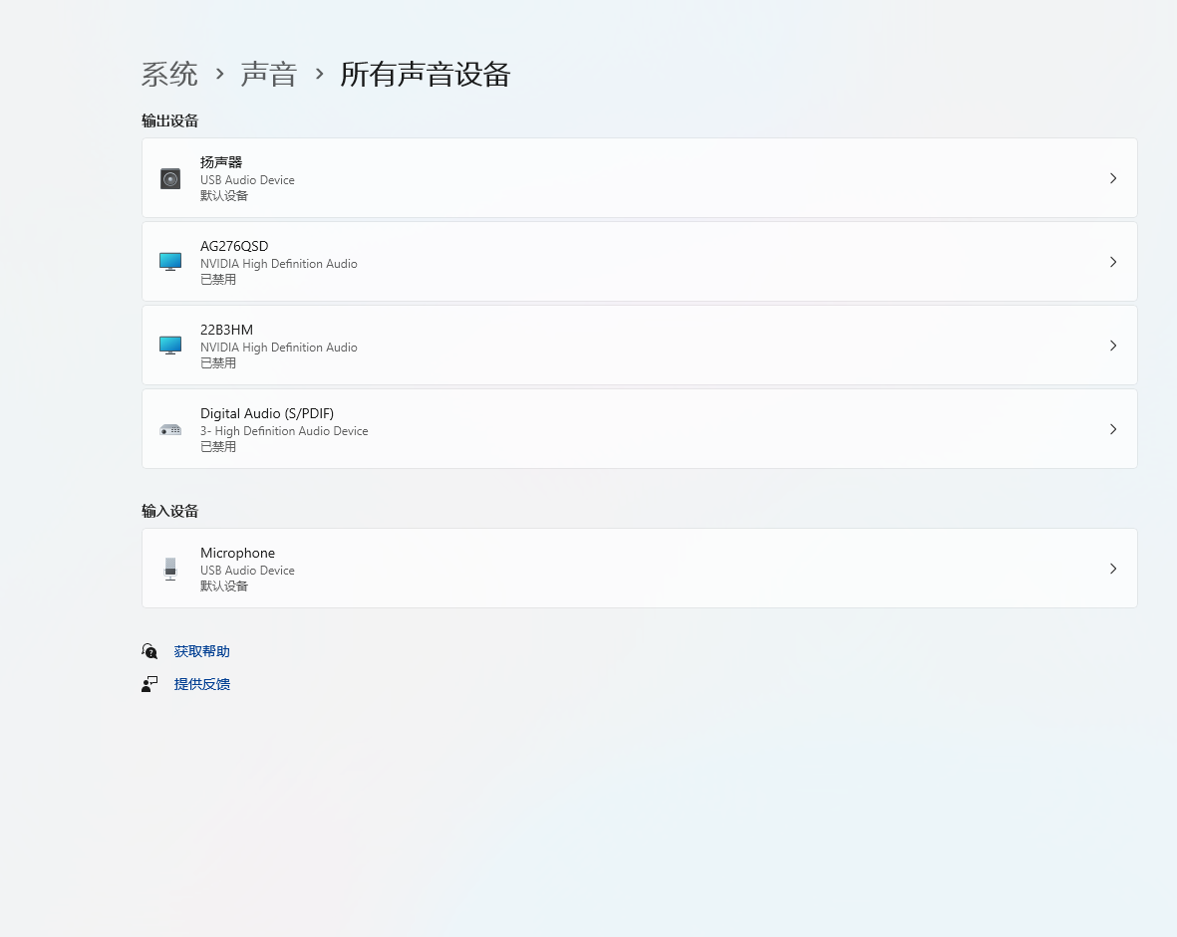Click the feedback icon next to 提供反馈
The height and width of the screenshot is (937, 1177).
tap(149, 683)
